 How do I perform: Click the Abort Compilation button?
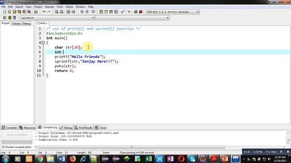coord(17,135)
